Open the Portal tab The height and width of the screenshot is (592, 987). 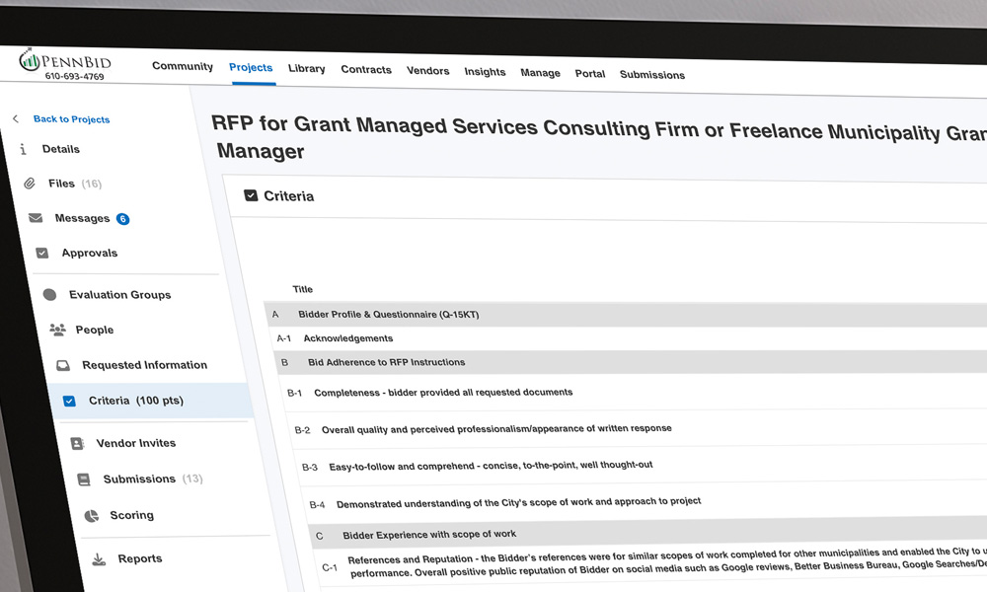[590, 74]
